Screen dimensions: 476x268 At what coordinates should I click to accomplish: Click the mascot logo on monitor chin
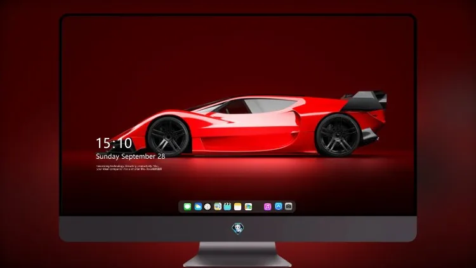[x=238, y=229]
